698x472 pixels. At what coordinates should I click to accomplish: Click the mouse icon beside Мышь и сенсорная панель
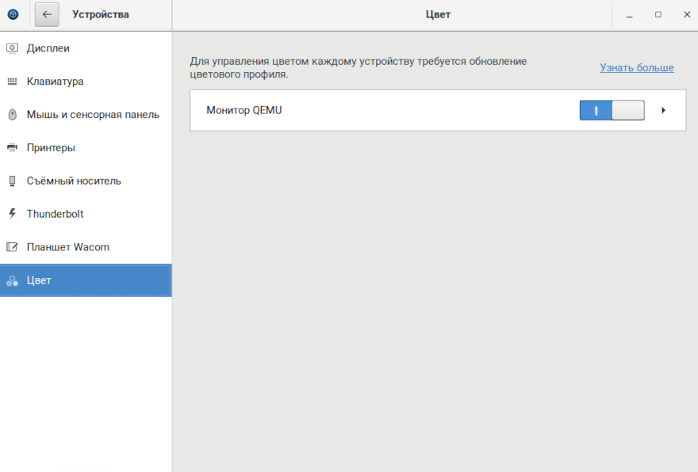point(12,115)
